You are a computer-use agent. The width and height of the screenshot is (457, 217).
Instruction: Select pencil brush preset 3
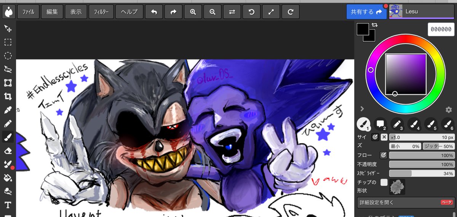pos(397,124)
